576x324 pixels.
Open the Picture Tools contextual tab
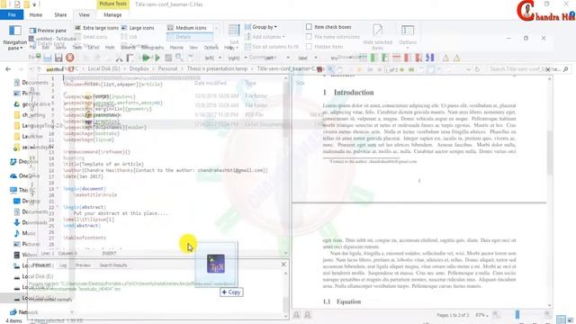112,4
